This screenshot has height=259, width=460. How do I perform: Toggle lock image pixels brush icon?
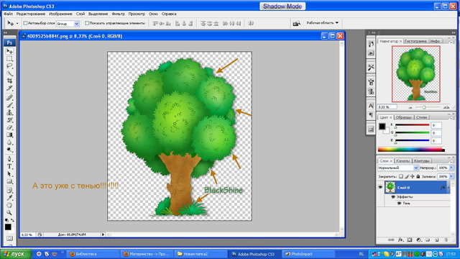click(x=407, y=176)
